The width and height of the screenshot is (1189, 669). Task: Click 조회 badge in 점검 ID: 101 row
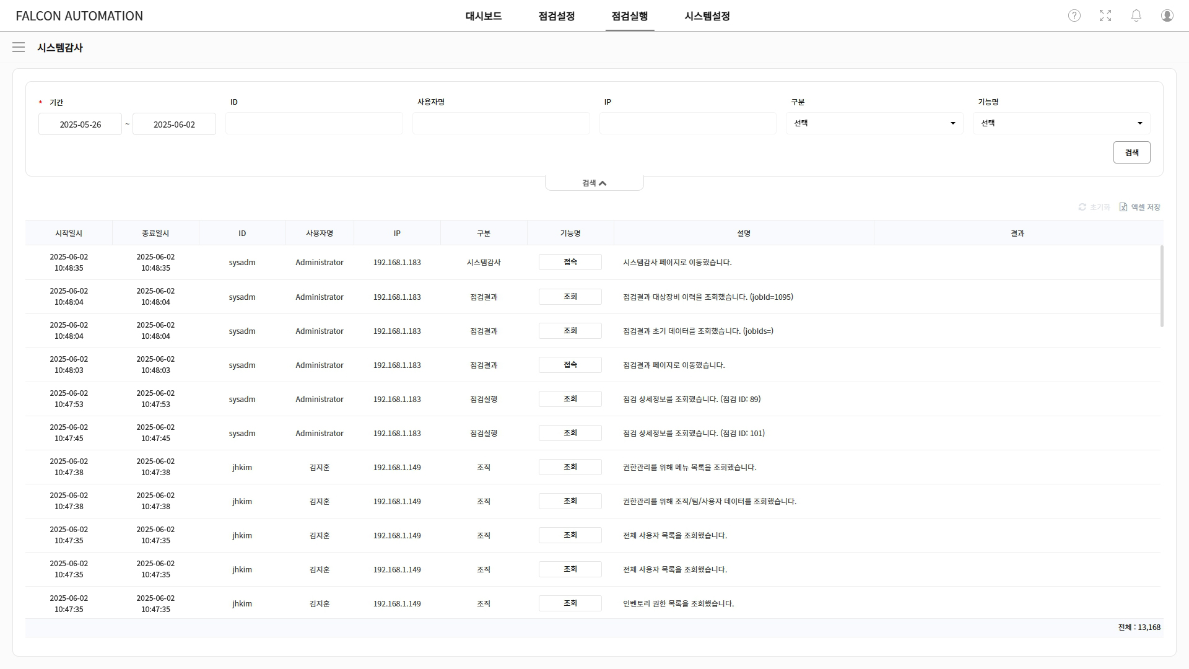pyautogui.click(x=570, y=433)
